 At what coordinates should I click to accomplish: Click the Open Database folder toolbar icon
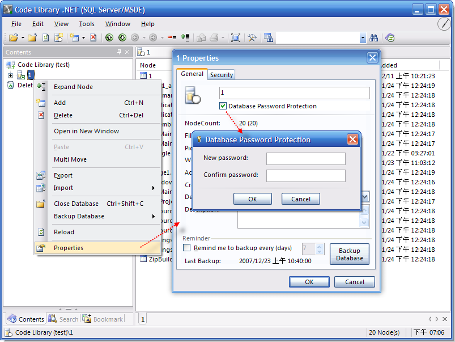pyautogui.click(x=13, y=37)
